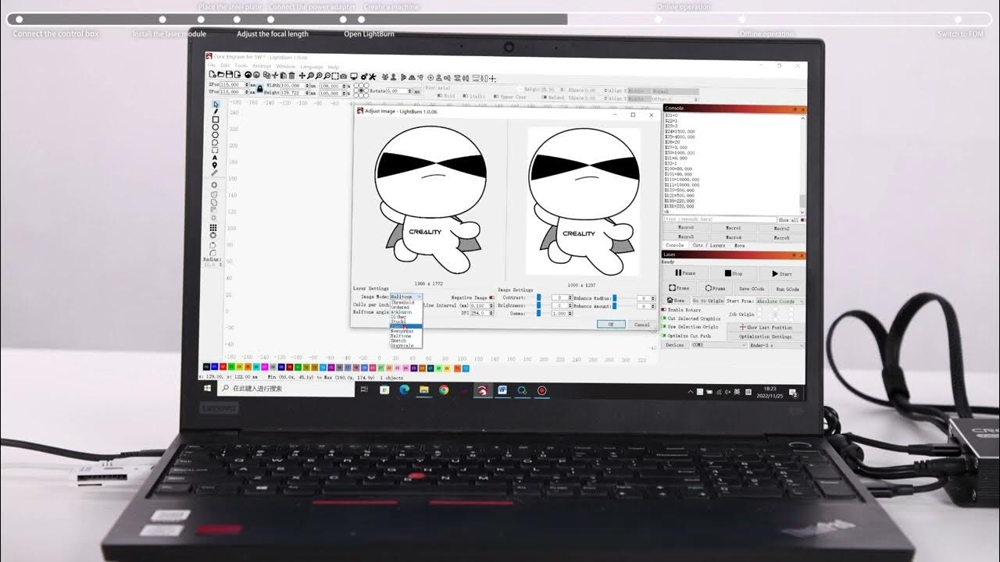Viewport: 1000px width, 562px height.
Task: Select the Measure ruler tool
Action: 214,173
